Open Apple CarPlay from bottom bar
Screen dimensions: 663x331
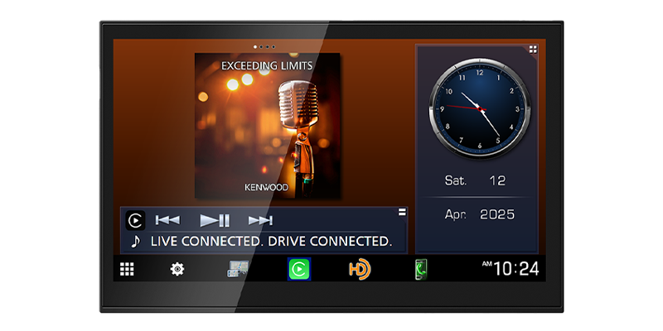[298, 269]
